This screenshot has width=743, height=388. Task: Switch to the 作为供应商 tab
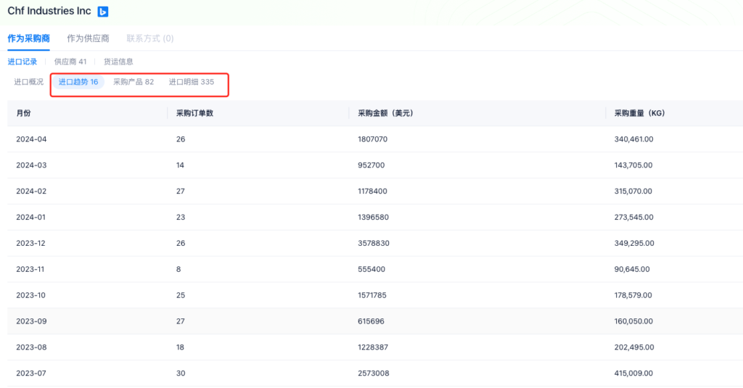[88, 38]
